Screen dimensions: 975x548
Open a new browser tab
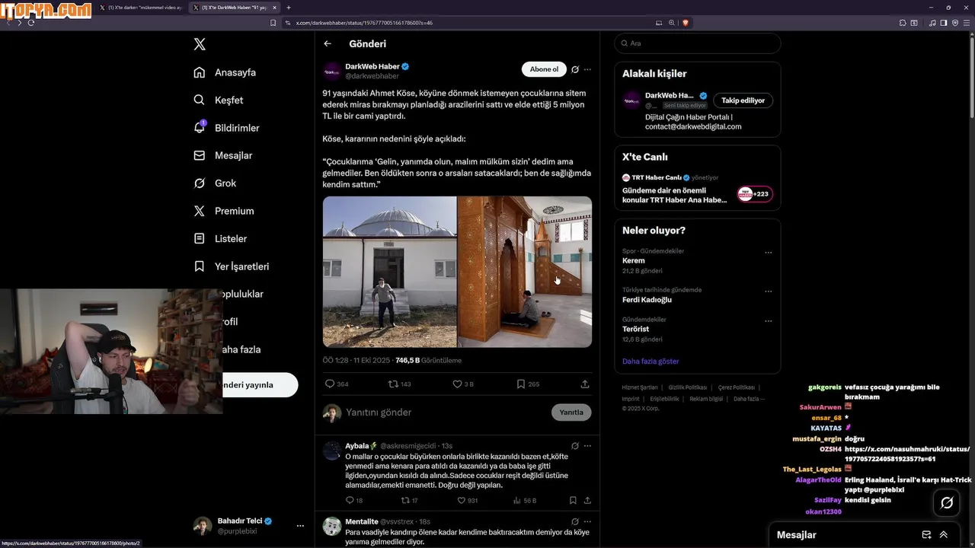pos(289,8)
